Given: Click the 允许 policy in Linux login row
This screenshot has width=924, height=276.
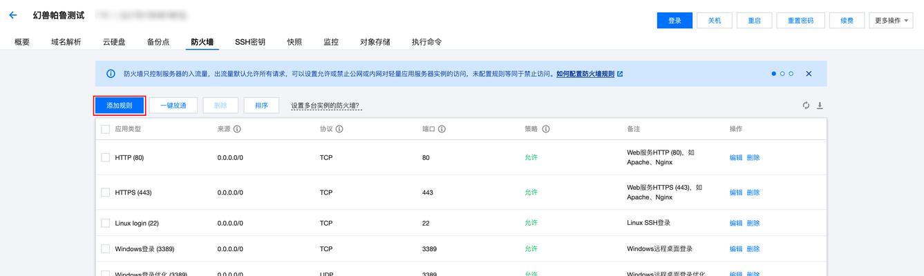Looking at the screenshot, I should pos(531,223).
